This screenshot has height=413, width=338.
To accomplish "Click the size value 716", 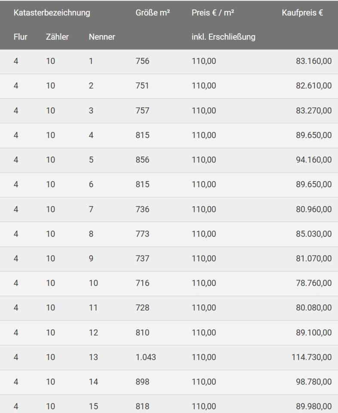I will 142,283.
